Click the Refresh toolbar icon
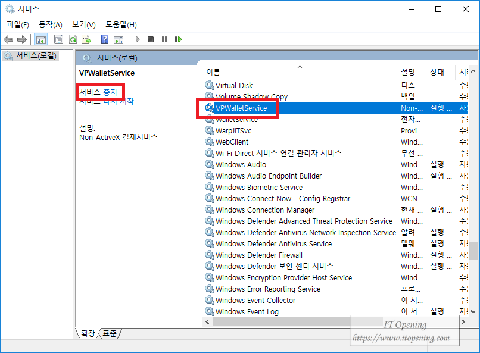 pyautogui.click(x=73, y=39)
